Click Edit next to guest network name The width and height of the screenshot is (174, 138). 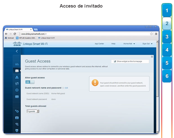(66, 88)
